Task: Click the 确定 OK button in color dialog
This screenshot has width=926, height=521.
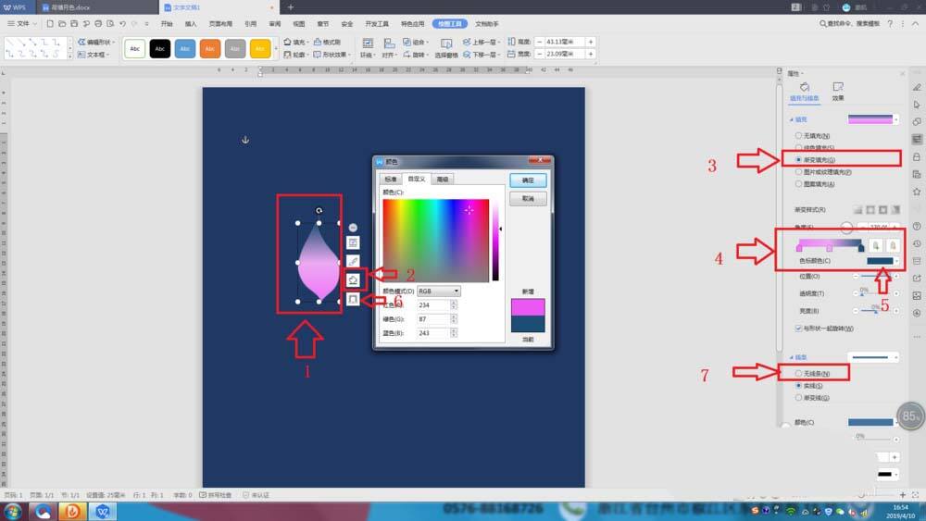Action: coord(528,180)
